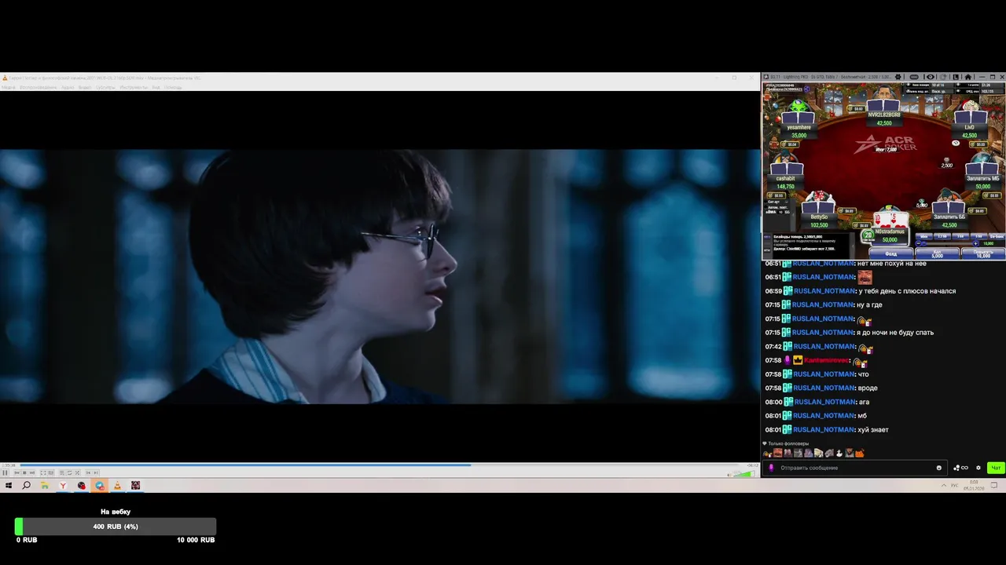Image resolution: width=1006 pixels, height=565 pixels.
Task: Stop VLC playback
Action: 24,472
